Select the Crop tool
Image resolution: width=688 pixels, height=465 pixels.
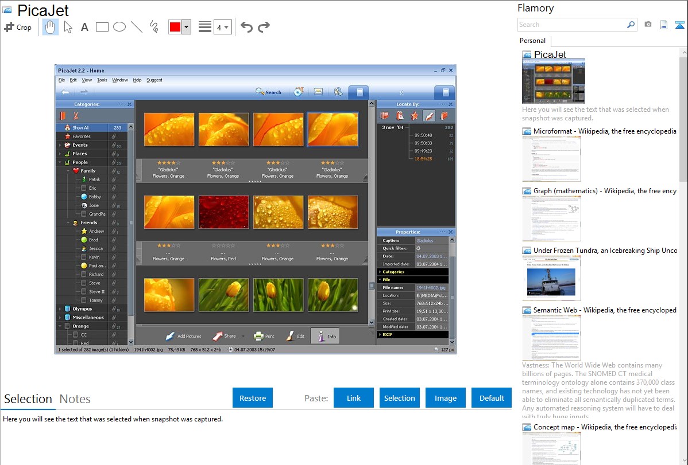(x=18, y=27)
